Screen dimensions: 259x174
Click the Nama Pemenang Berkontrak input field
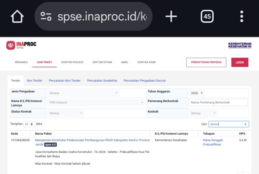click(218, 102)
